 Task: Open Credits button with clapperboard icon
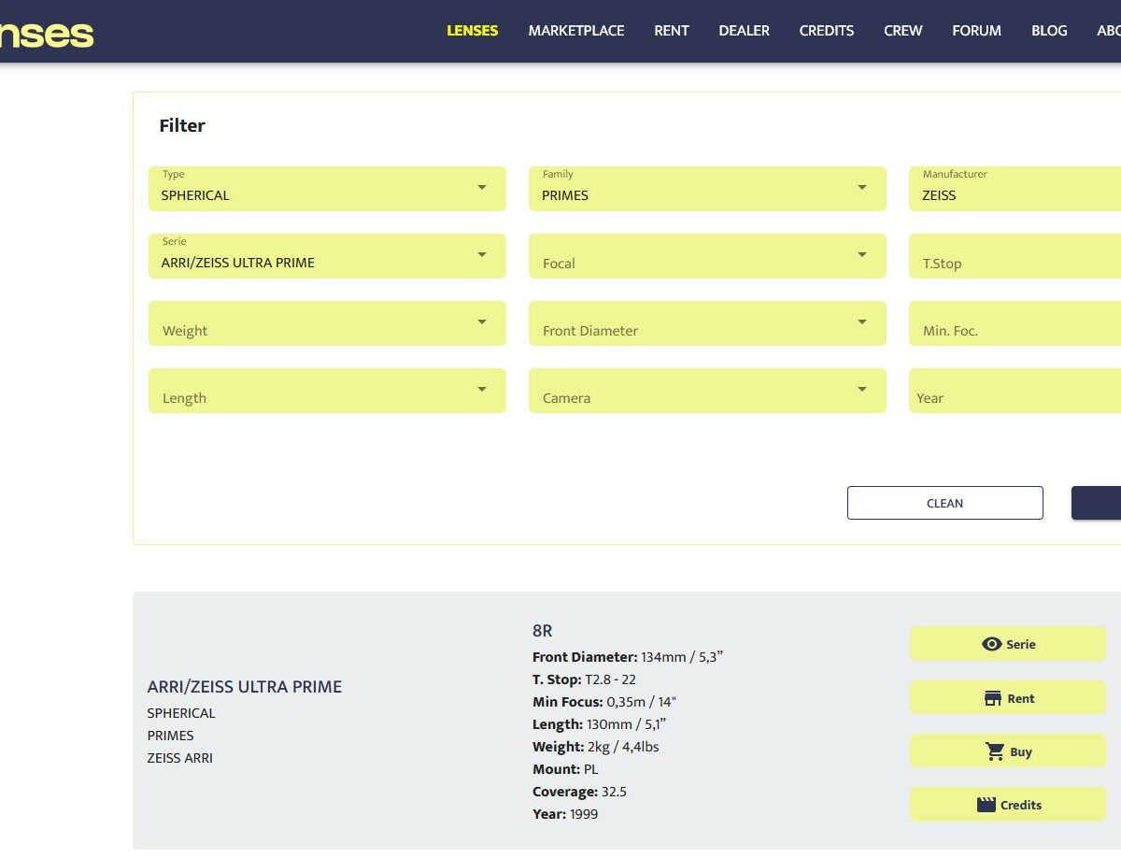pos(1007,805)
